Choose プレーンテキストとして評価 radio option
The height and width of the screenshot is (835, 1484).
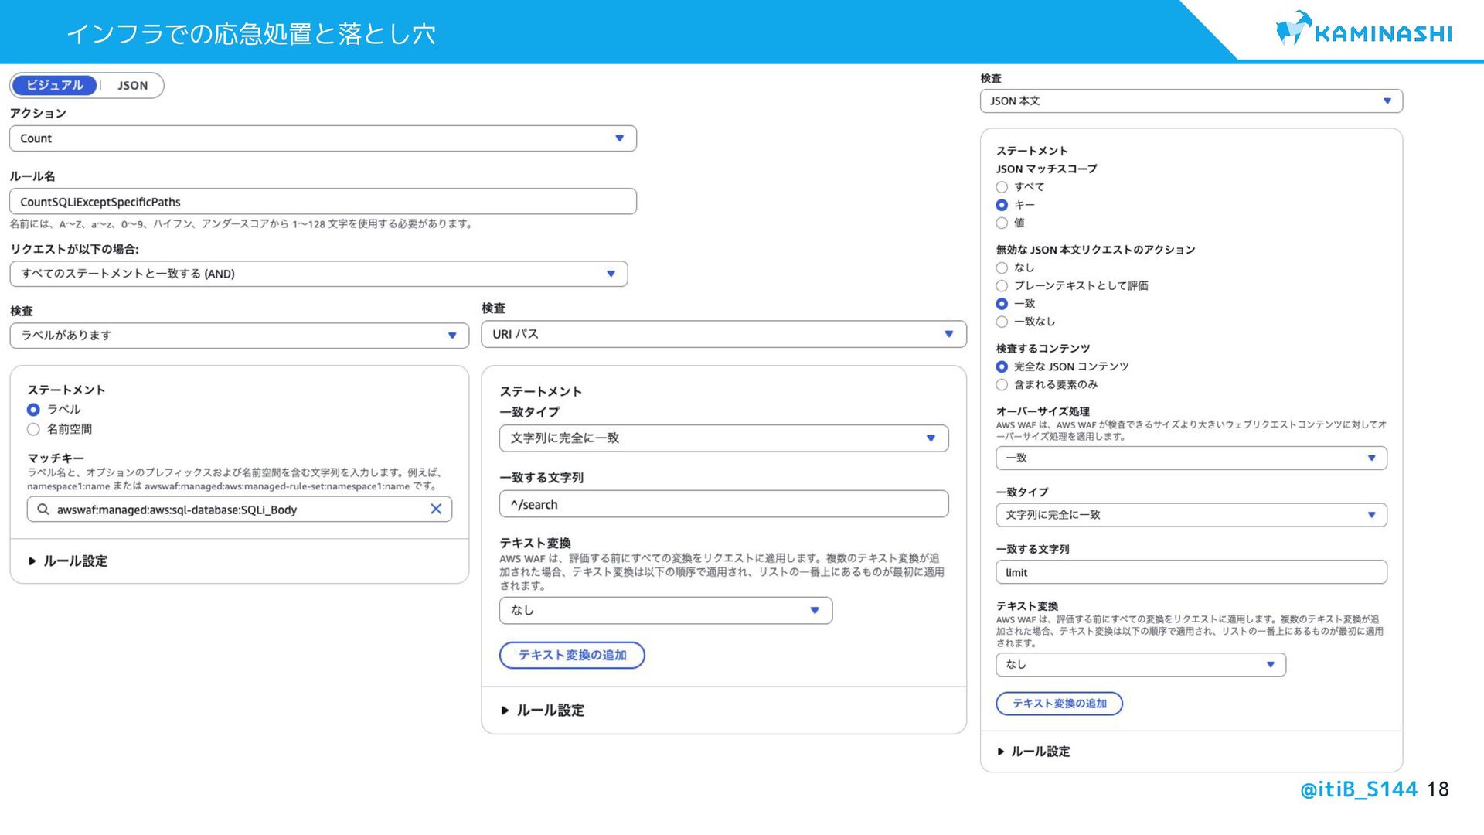tap(1002, 286)
